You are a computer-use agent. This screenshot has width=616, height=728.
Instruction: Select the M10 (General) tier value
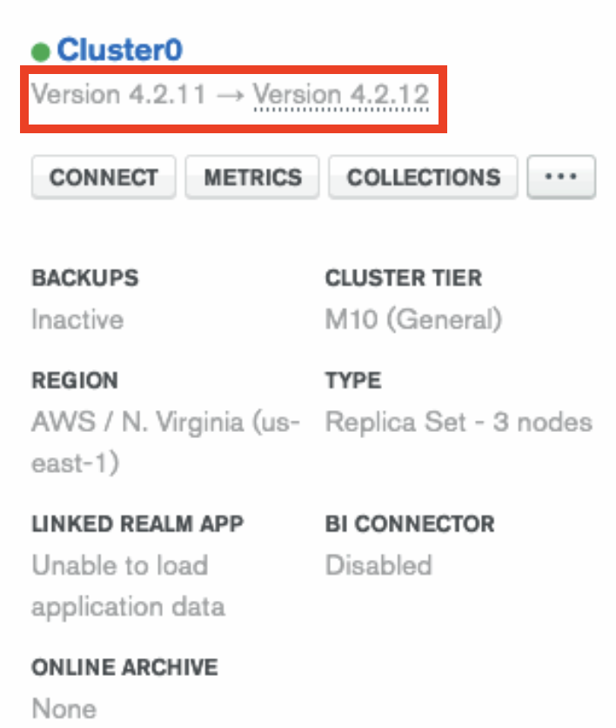tap(413, 320)
